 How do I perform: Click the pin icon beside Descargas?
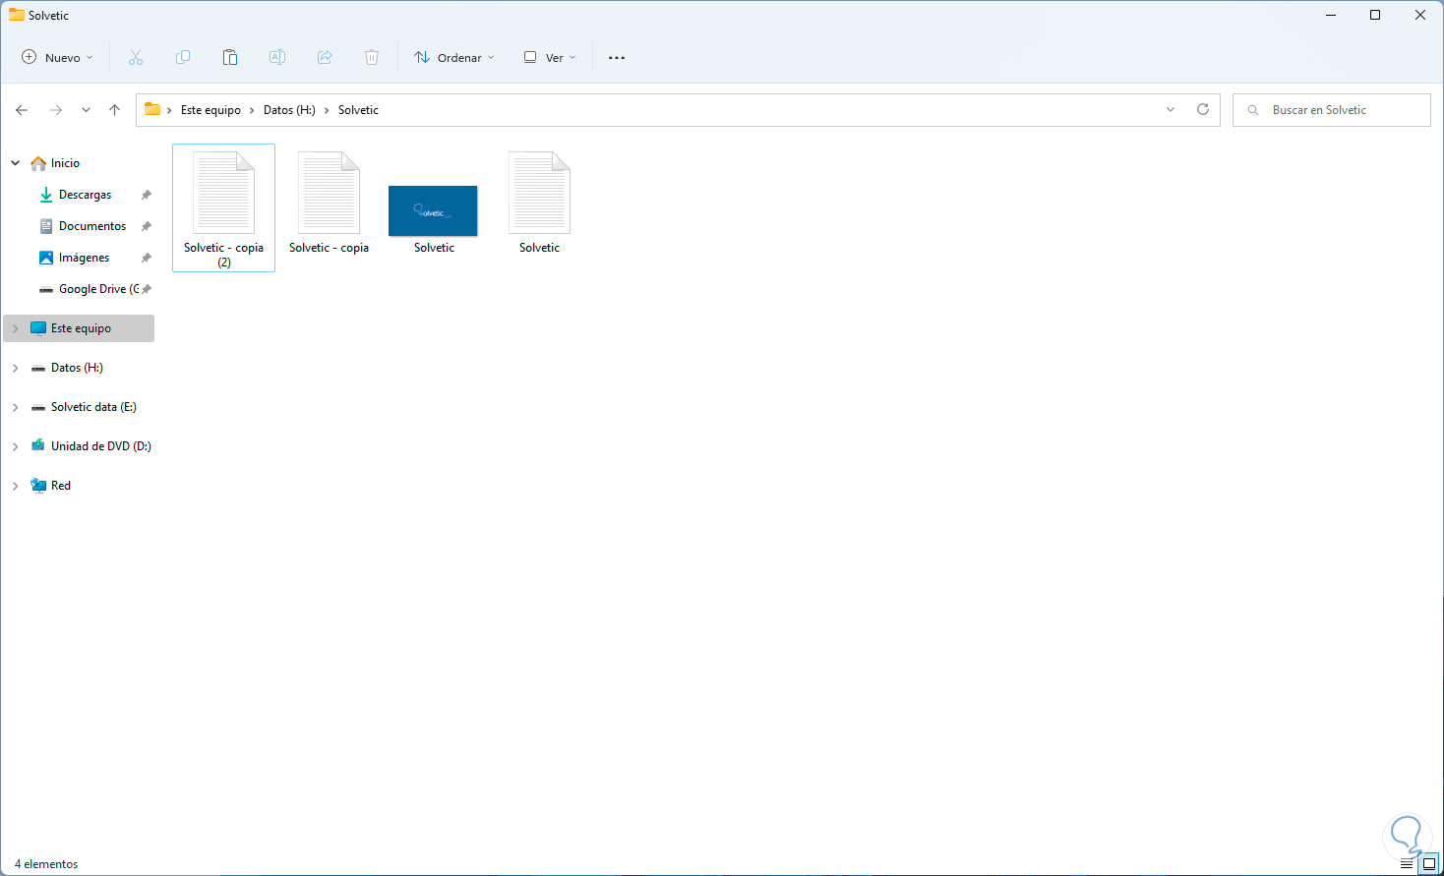coord(147,195)
